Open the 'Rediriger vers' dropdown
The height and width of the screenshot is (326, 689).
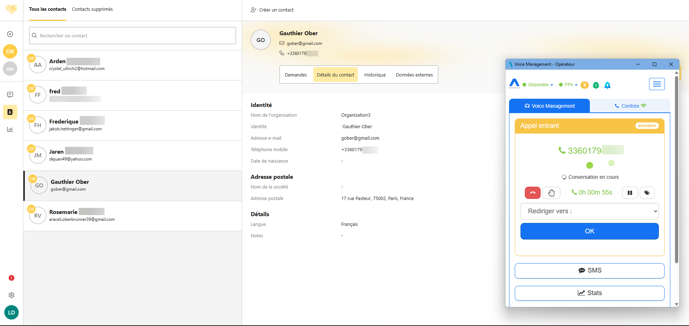pyautogui.click(x=589, y=211)
